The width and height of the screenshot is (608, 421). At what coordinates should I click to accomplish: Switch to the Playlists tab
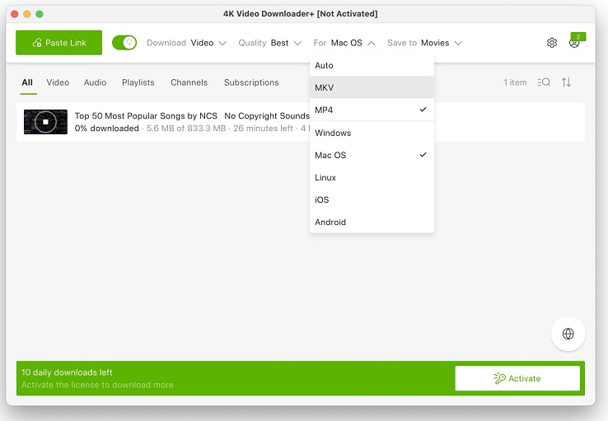click(138, 82)
